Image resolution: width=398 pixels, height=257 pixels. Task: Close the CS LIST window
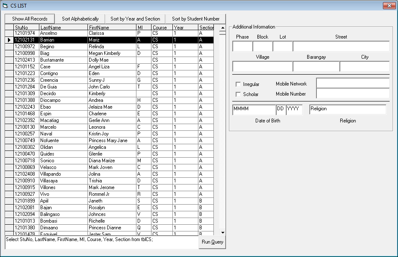pos(389,5)
